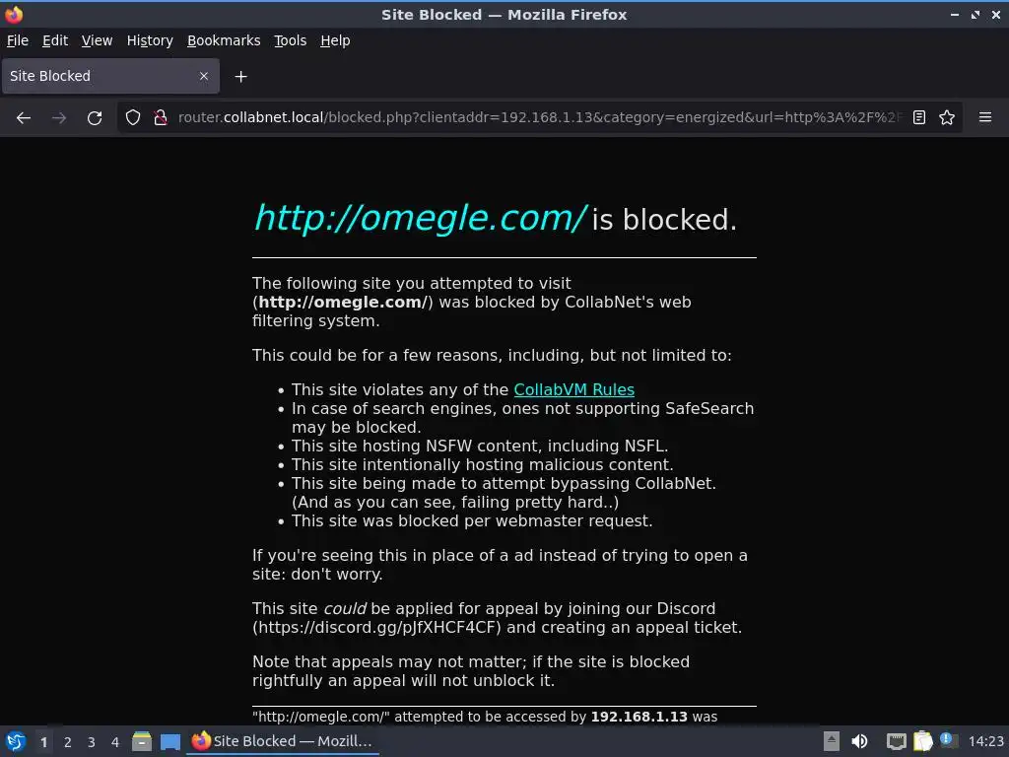Click the italic word 'could'
Viewport: 1009px width, 757px height.
pos(344,609)
